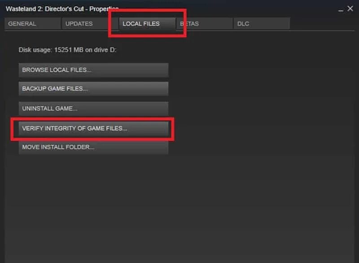Go to the Betas tab
The width and height of the screenshot is (359, 263).
tap(205, 24)
